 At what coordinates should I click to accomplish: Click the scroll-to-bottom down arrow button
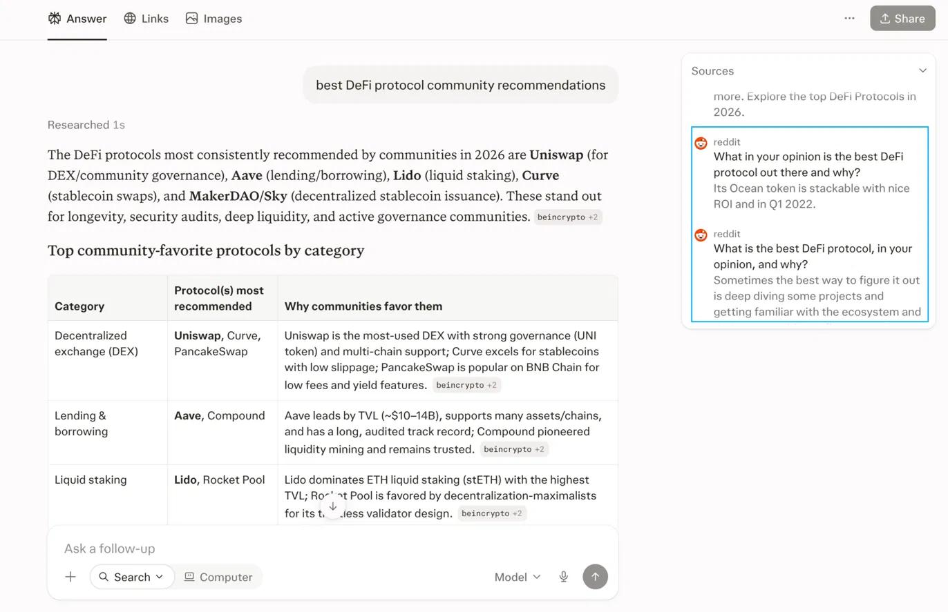(x=332, y=506)
